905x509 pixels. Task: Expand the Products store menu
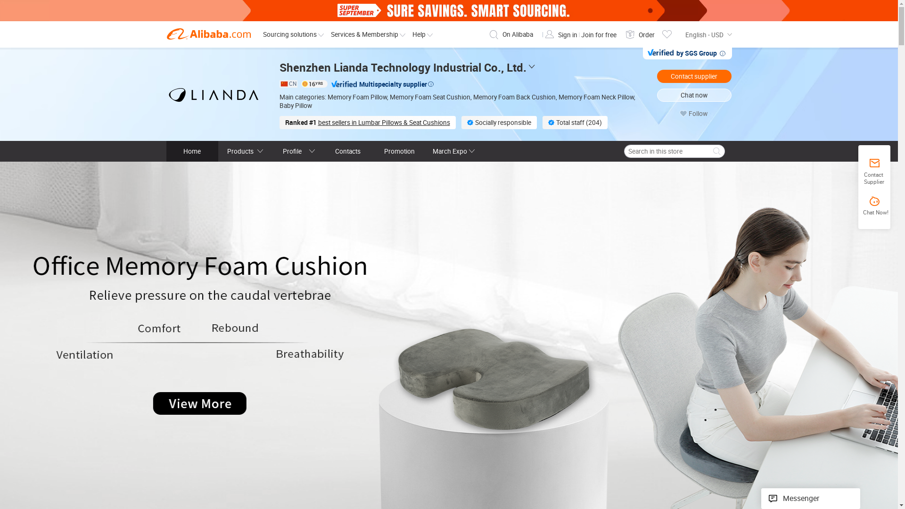(x=245, y=151)
